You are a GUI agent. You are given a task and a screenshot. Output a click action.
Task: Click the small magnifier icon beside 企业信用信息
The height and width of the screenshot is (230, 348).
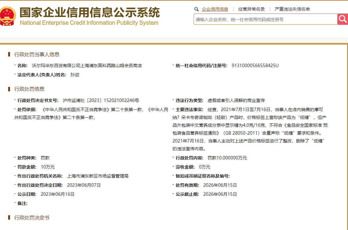[x=196, y=9]
